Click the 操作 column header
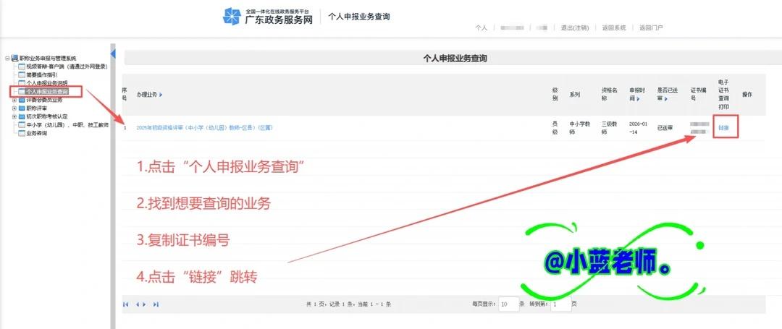The image size is (782, 329). (x=747, y=95)
